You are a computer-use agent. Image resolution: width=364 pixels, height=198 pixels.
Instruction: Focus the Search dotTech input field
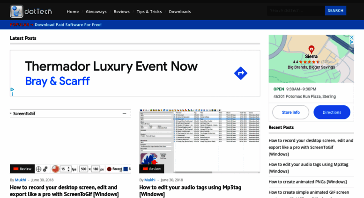296,11
